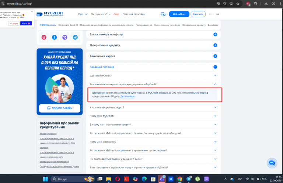283x183 pixels.
Task: Open the browser extensions puzzle icon
Action: click(x=255, y=4)
